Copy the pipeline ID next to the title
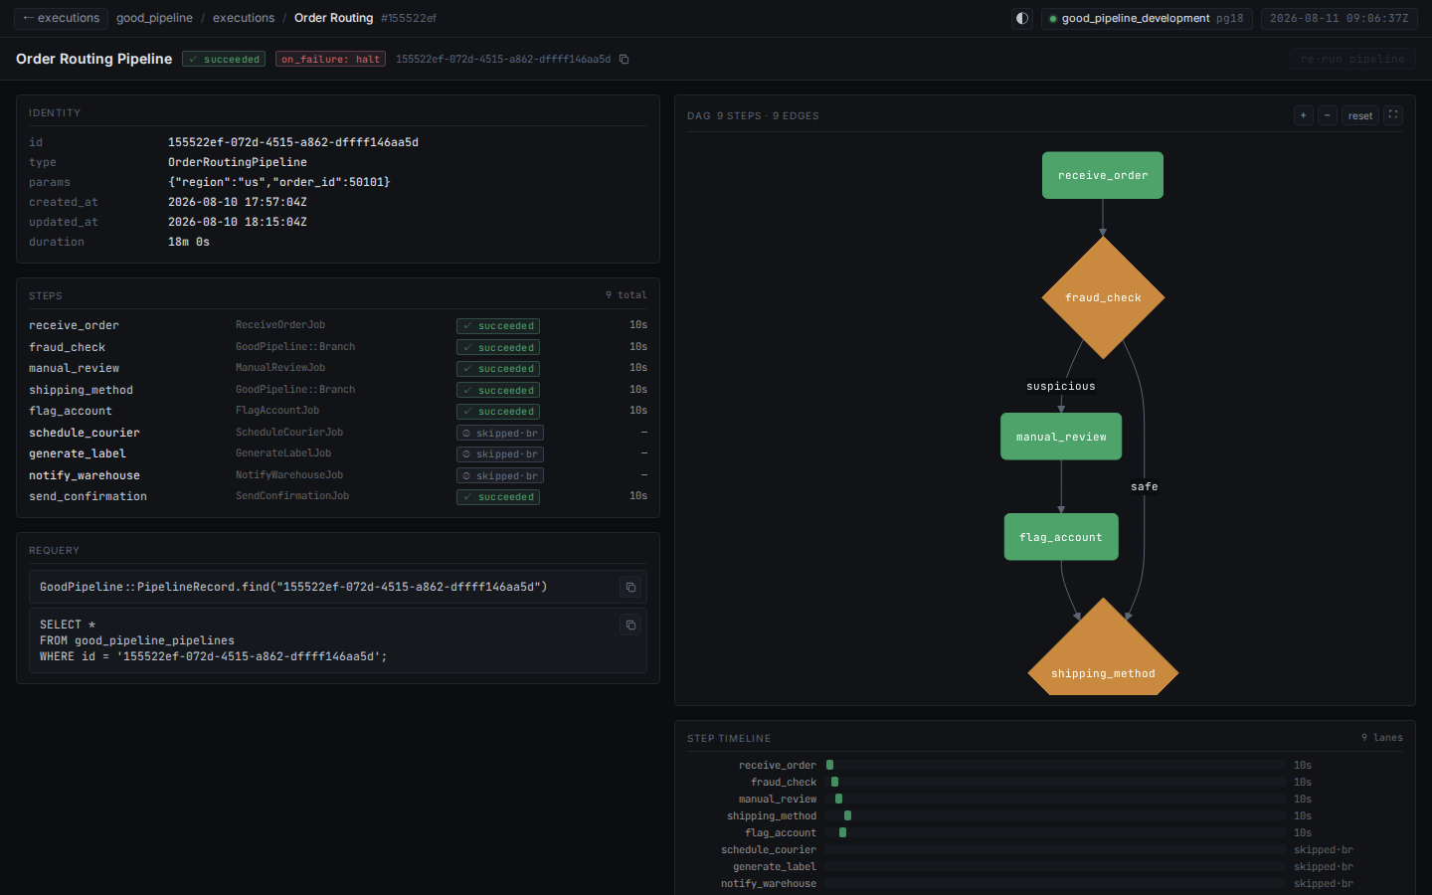This screenshot has height=895, width=1432. (625, 60)
